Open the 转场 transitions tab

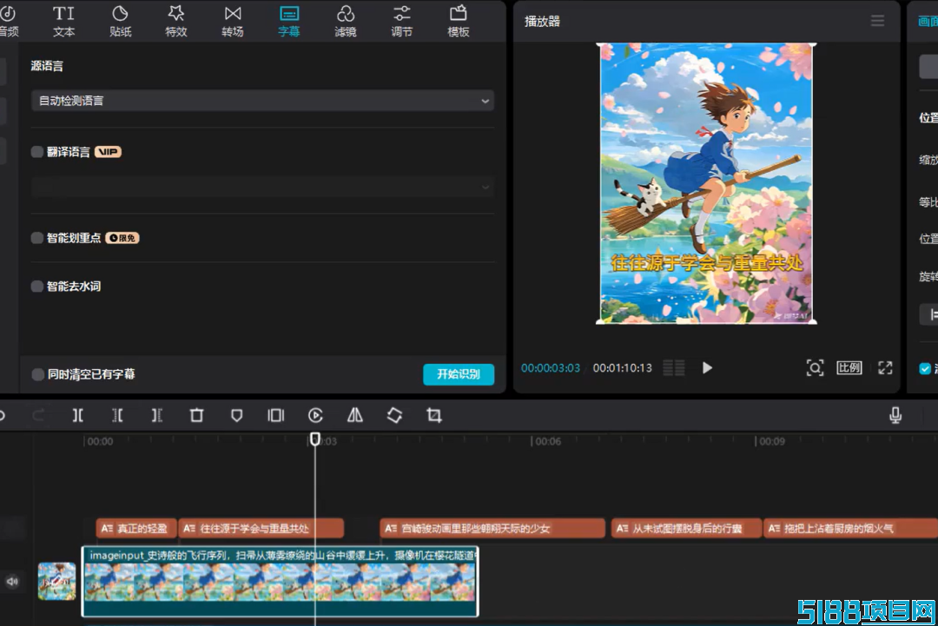click(x=233, y=22)
